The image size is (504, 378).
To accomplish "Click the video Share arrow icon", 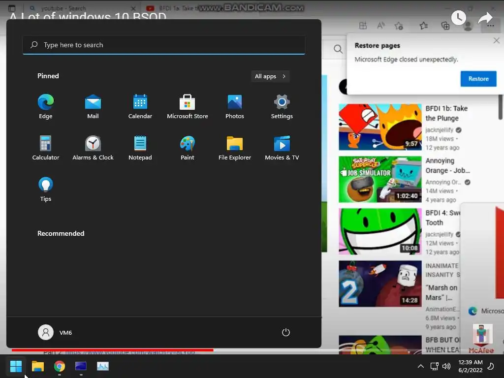I will click(x=485, y=18).
